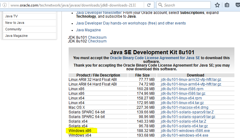Viewport: 240px width, 140px height.
Task: Open the JDK 8u102 Checksum link
Action: pos(97,41)
